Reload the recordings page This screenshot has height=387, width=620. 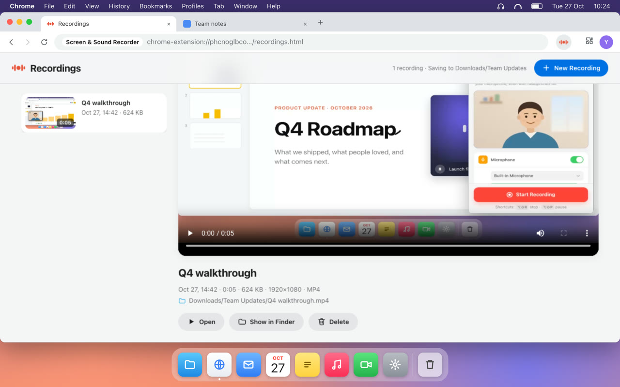(x=44, y=42)
